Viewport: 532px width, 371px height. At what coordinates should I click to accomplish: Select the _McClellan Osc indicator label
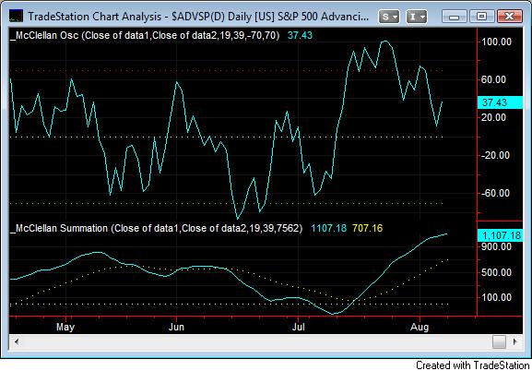145,35
